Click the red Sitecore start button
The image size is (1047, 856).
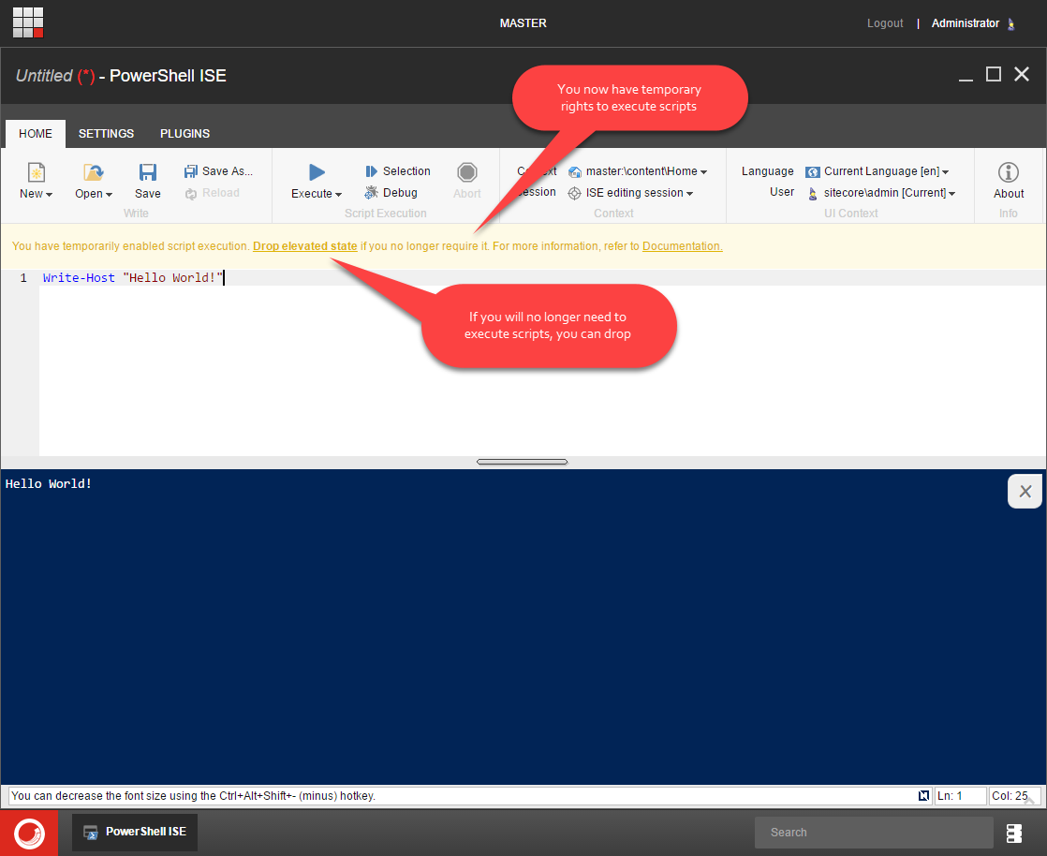coord(29,833)
